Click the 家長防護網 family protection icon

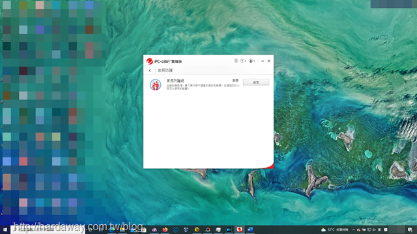coord(155,85)
